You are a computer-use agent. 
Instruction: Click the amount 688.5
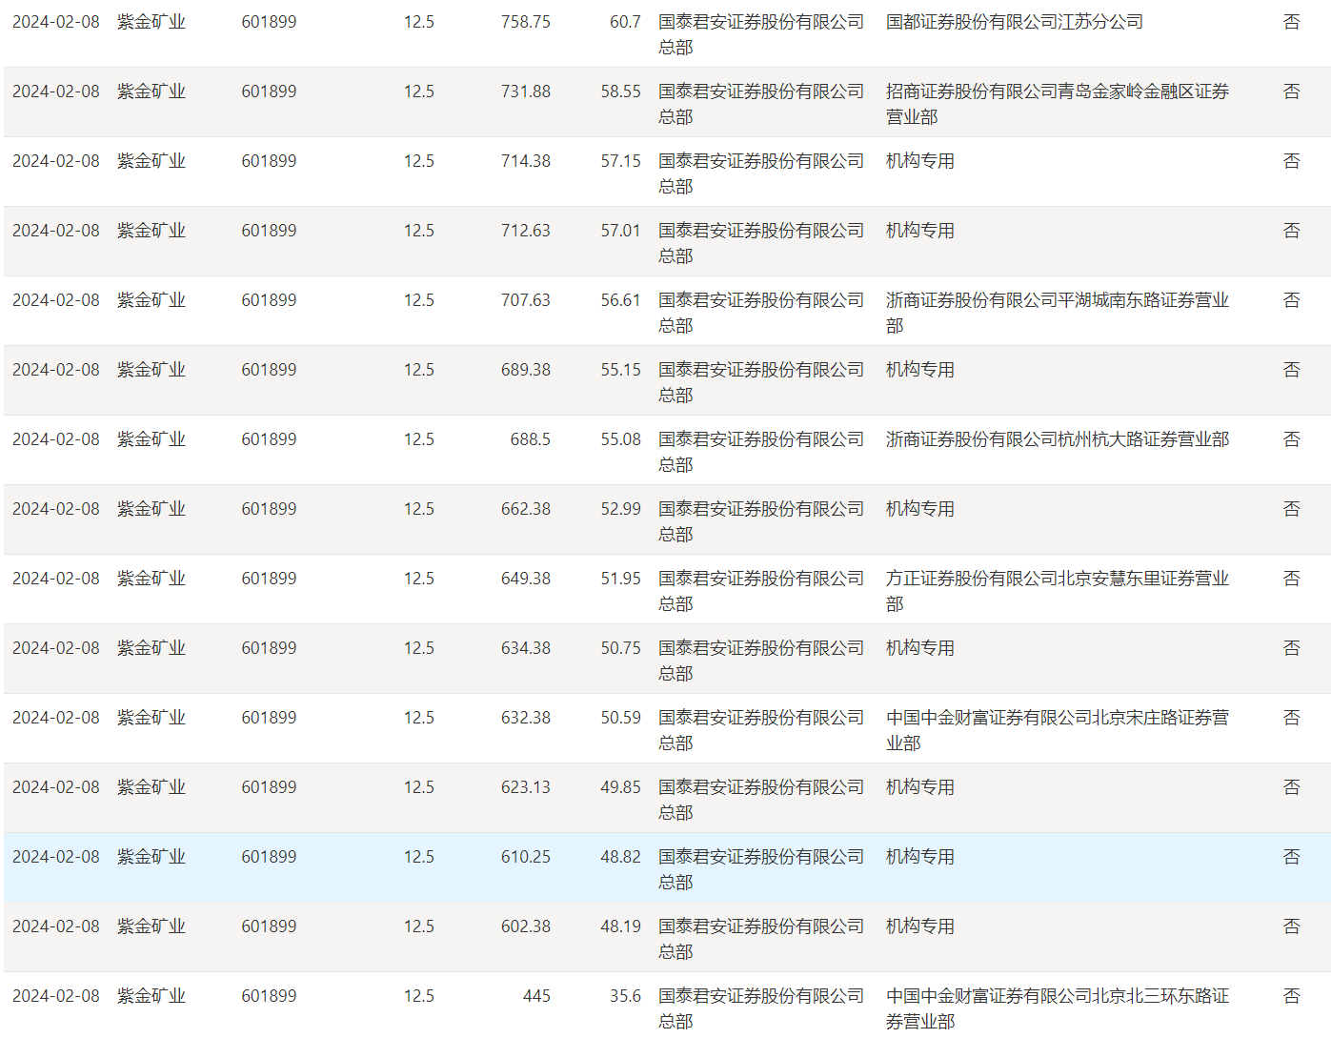(531, 439)
